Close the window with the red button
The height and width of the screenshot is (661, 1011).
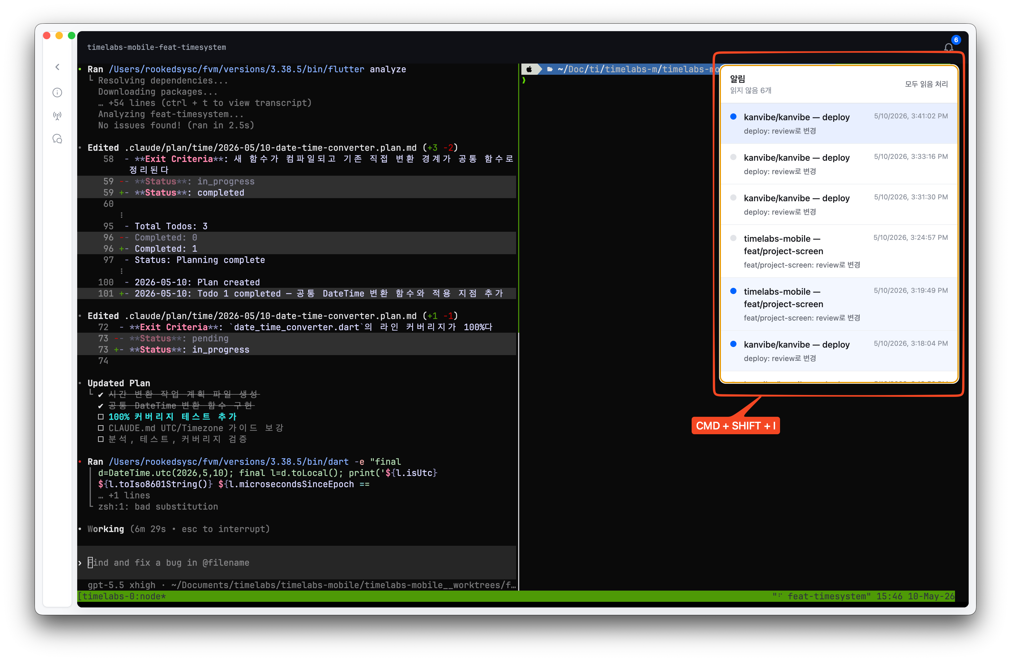pyautogui.click(x=47, y=36)
